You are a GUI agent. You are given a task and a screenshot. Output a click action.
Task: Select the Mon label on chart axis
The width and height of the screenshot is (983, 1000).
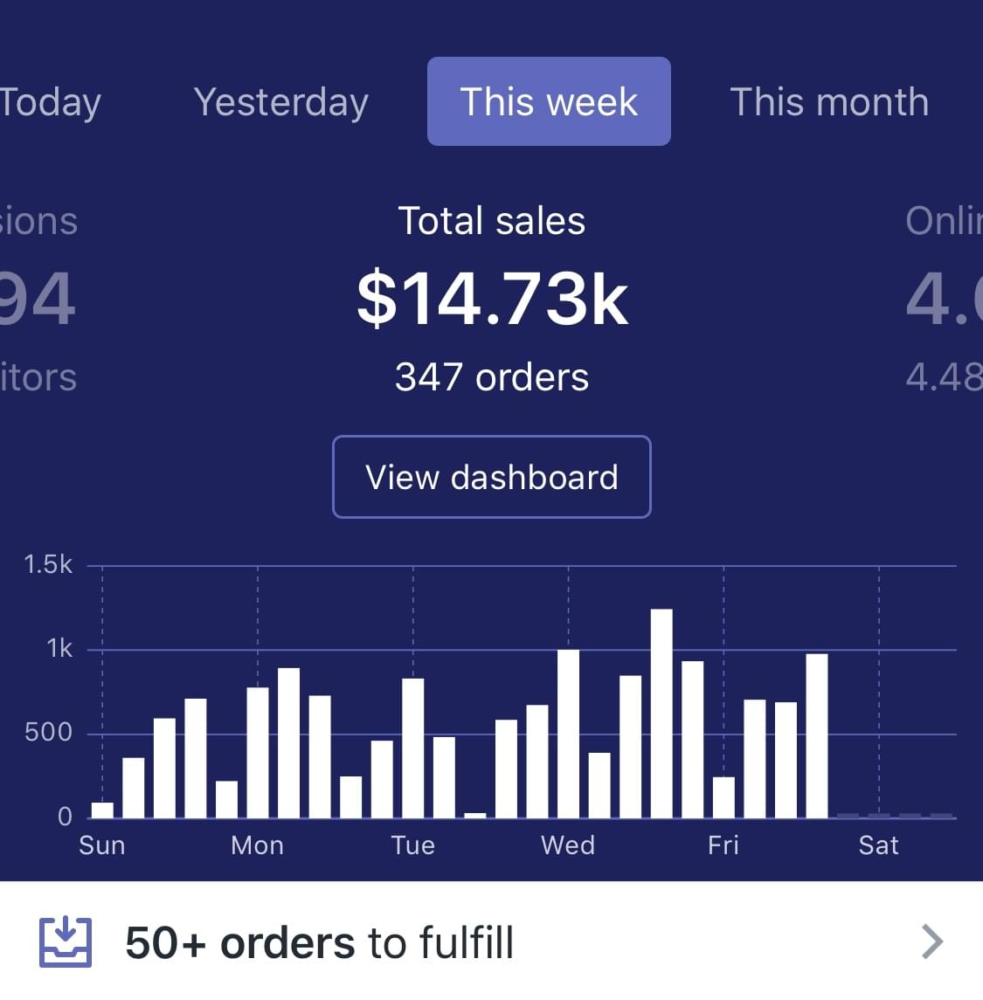point(257,845)
